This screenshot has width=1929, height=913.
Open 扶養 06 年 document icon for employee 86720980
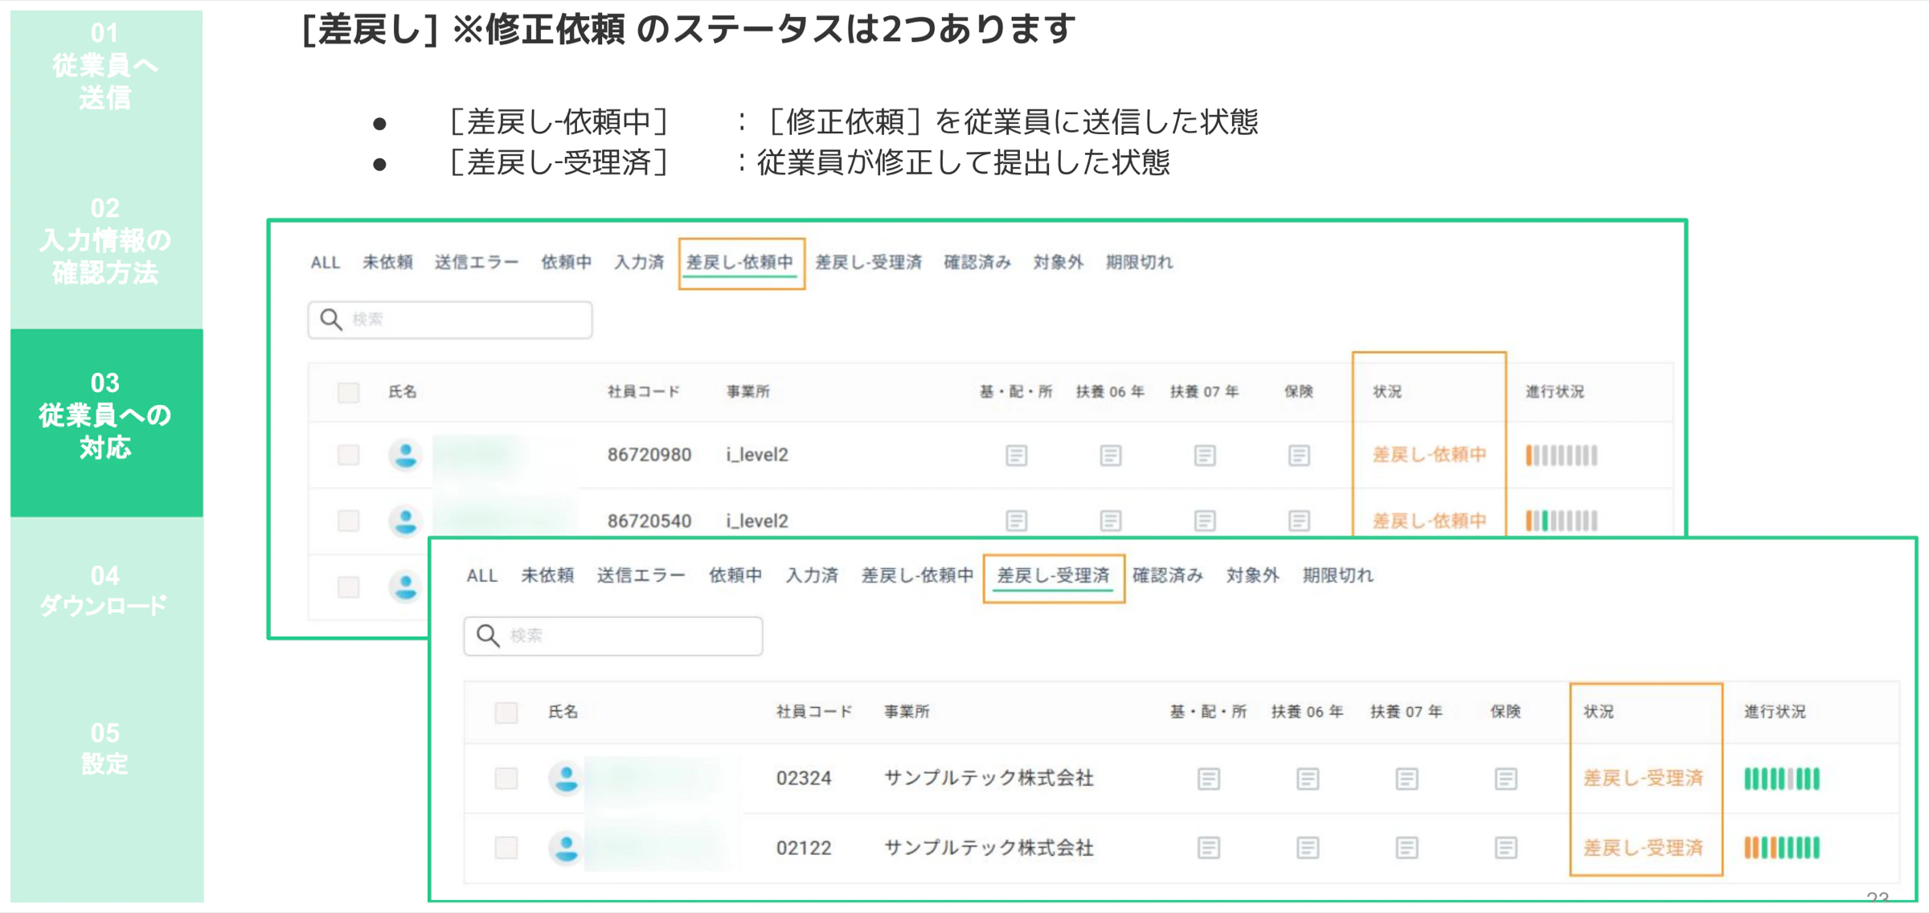point(1110,456)
